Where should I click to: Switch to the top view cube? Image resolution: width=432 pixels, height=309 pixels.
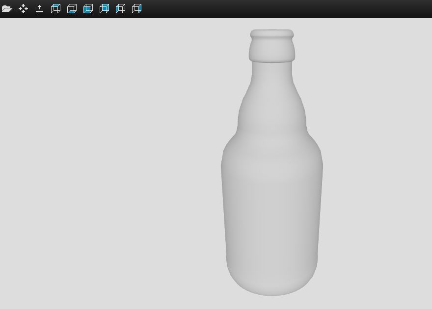pyautogui.click(x=55, y=9)
